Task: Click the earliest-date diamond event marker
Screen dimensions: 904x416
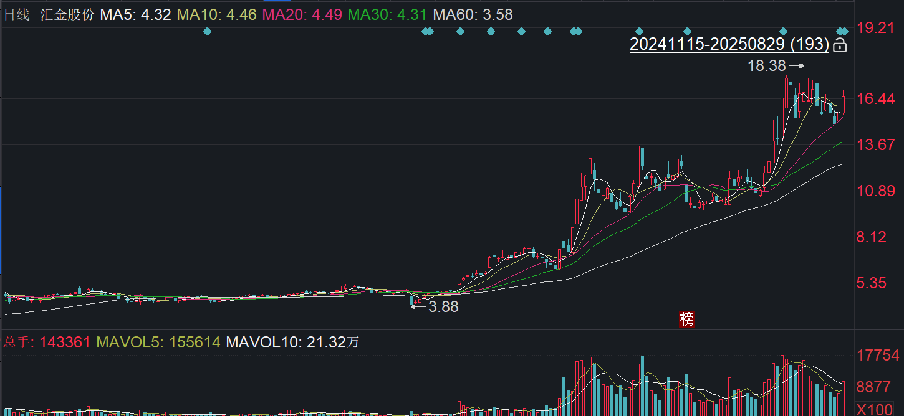Action: (208, 31)
